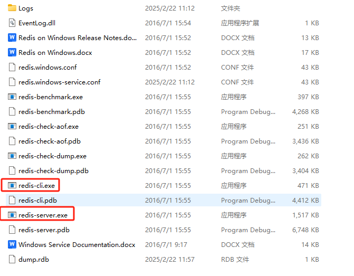The width and height of the screenshot is (354, 276).
Task: Click Word icon of Windows Service Documentation.docx
Action: (x=12, y=244)
